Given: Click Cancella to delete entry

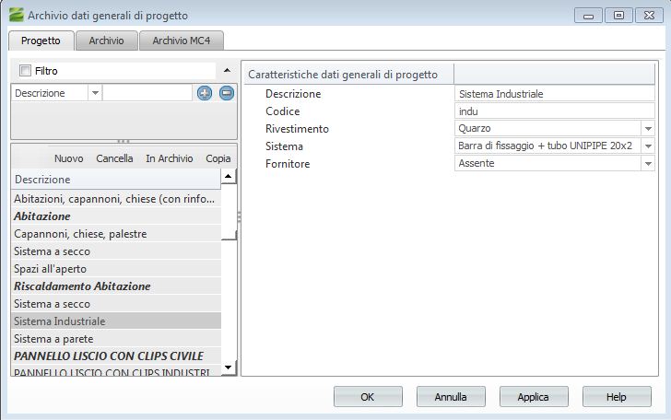Looking at the screenshot, I should [x=114, y=158].
